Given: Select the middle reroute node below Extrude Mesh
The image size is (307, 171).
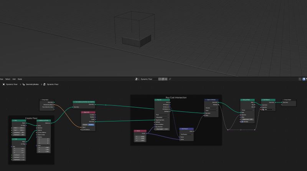Looking at the screenshot, I should (241, 130).
